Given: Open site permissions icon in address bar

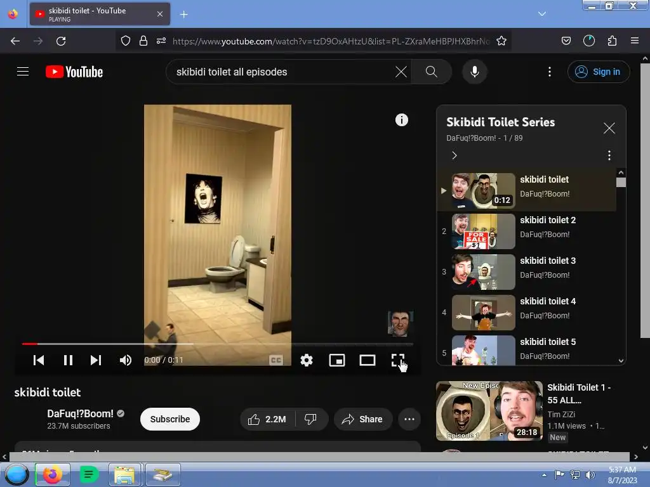Looking at the screenshot, I should pos(161,41).
